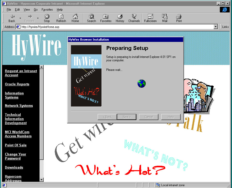Open the Back button history arrow
This screenshot has height=188, width=232.
(20, 18)
